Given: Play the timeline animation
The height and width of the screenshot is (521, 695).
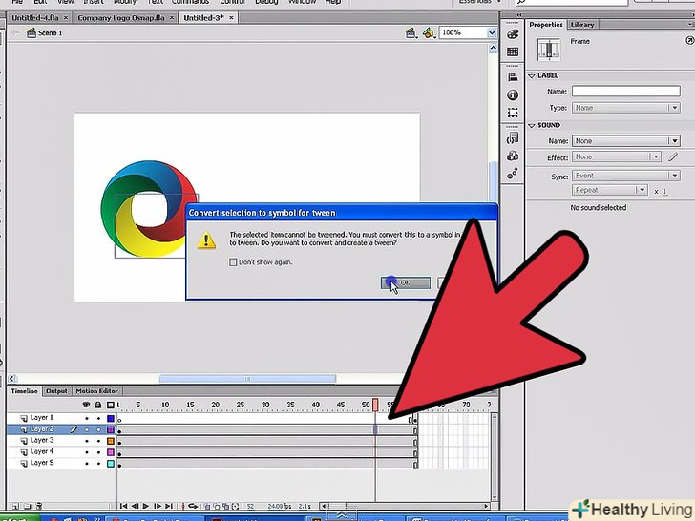Looking at the screenshot, I should tap(146, 506).
